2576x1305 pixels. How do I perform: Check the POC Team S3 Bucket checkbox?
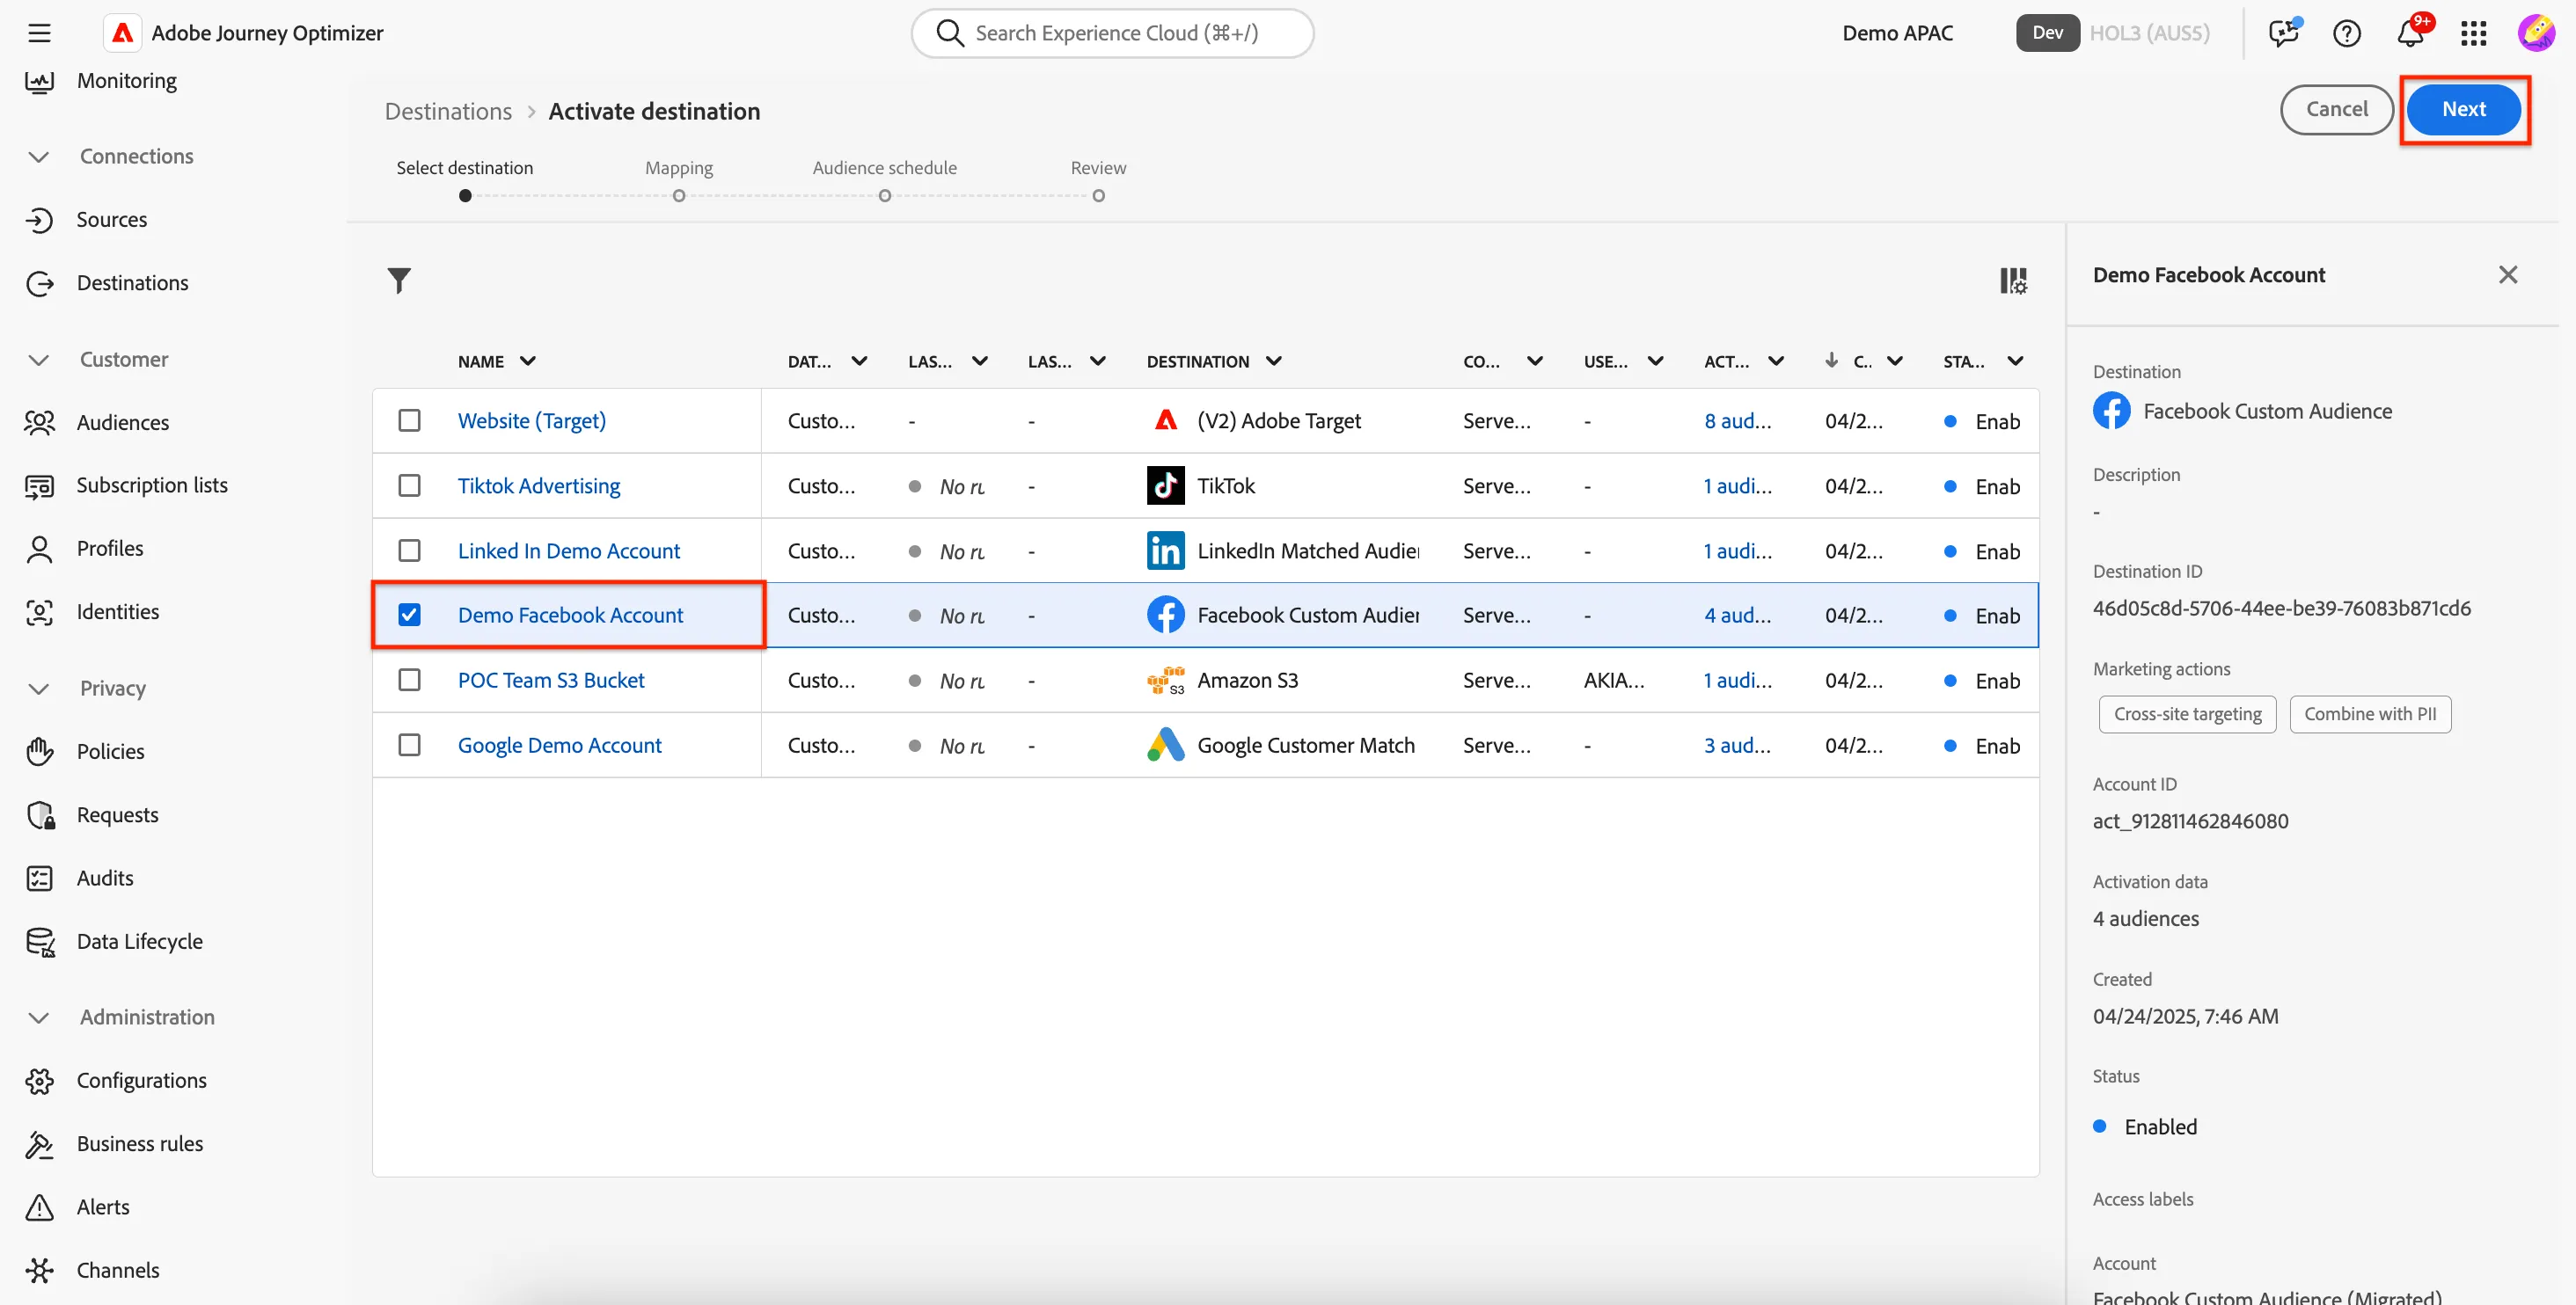point(409,681)
